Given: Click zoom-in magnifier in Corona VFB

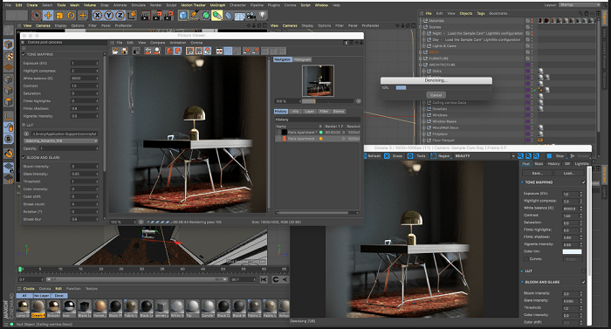Looking at the screenshot, I should click(520, 155).
